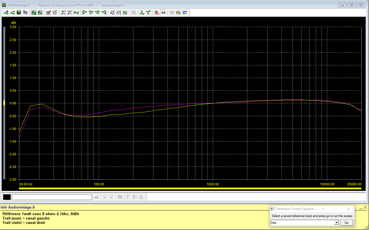Click the Info Audiovintage.fr heading
369x230 pixels.
(x=18, y=207)
